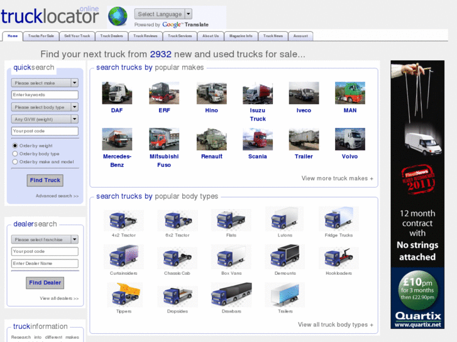Select the Tippers truck icon

tap(124, 295)
